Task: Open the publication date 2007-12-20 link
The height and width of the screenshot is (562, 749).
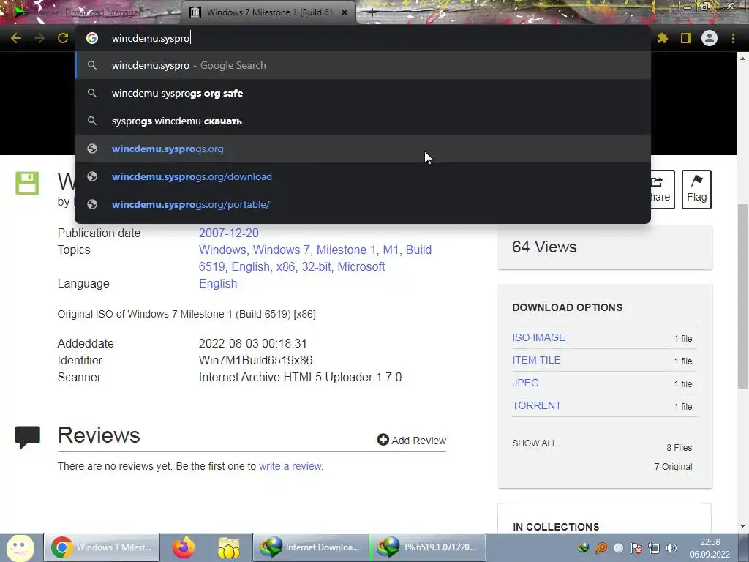Action: pyautogui.click(x=229, y=233)
